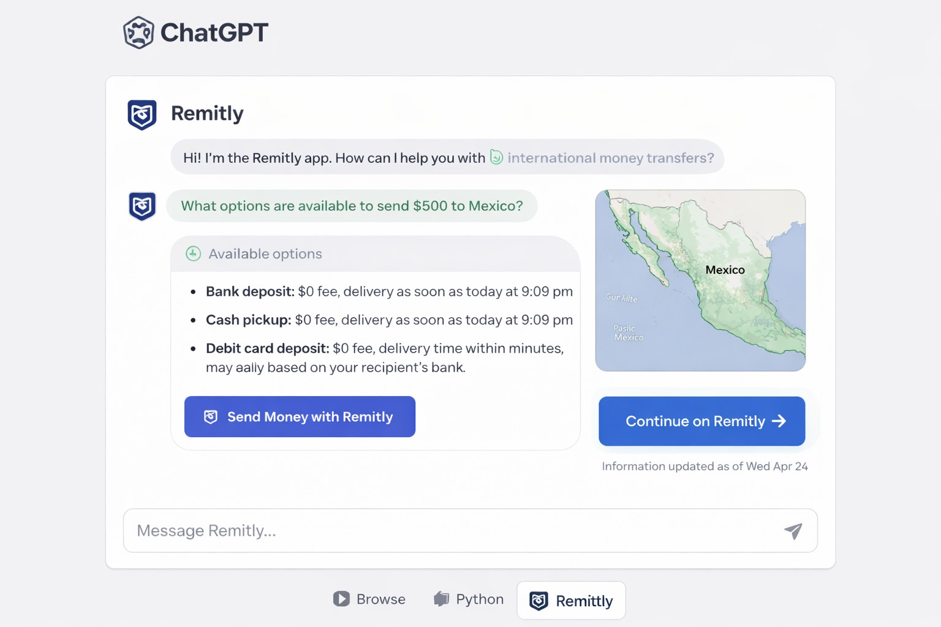Expand the Available options header

click(375, 253)
